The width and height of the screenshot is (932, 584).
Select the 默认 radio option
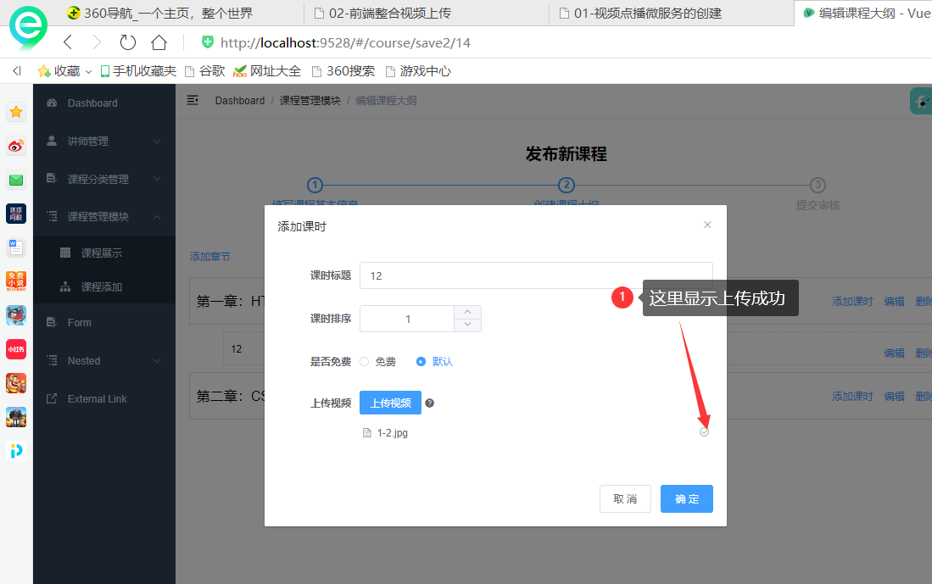[x=421, y=360]
